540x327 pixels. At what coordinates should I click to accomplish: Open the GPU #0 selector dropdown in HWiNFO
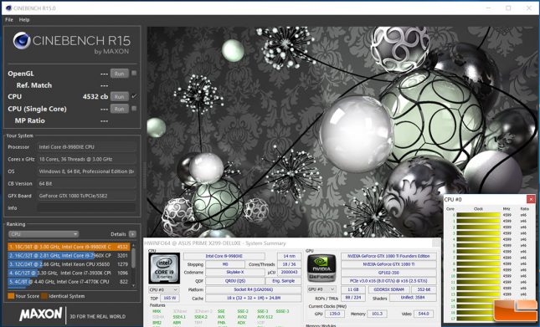pos(321,289)
